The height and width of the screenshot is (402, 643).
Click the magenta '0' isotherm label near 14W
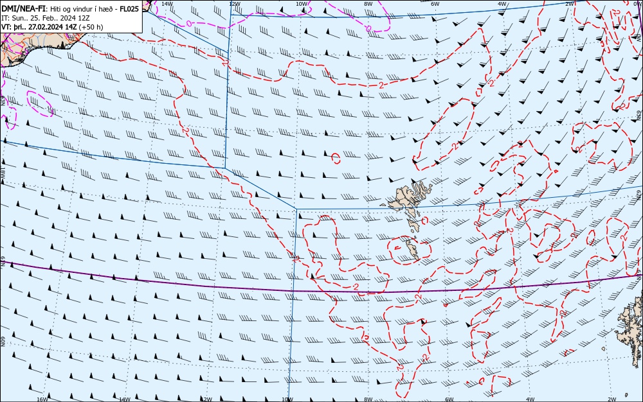point(188,23)
